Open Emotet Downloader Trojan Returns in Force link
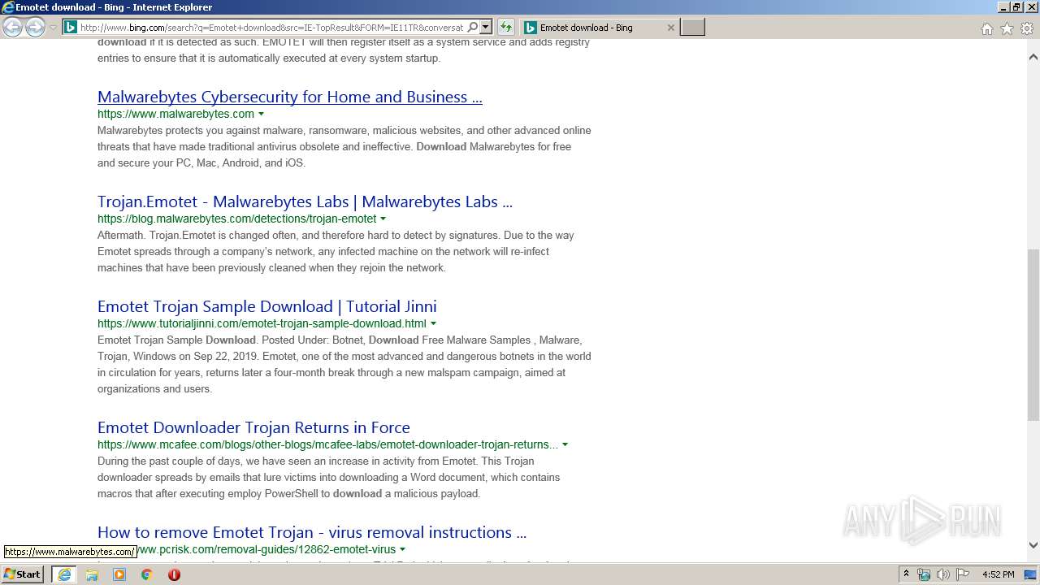The width and height of the screenshot is (1040, 585). click(253, 427)
